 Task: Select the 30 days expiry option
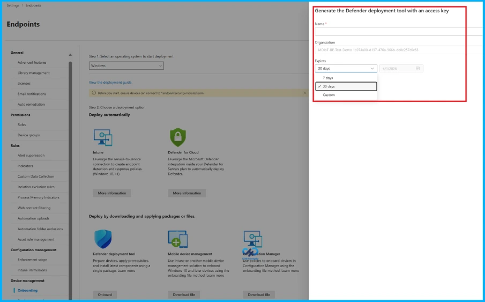(346, 86)
